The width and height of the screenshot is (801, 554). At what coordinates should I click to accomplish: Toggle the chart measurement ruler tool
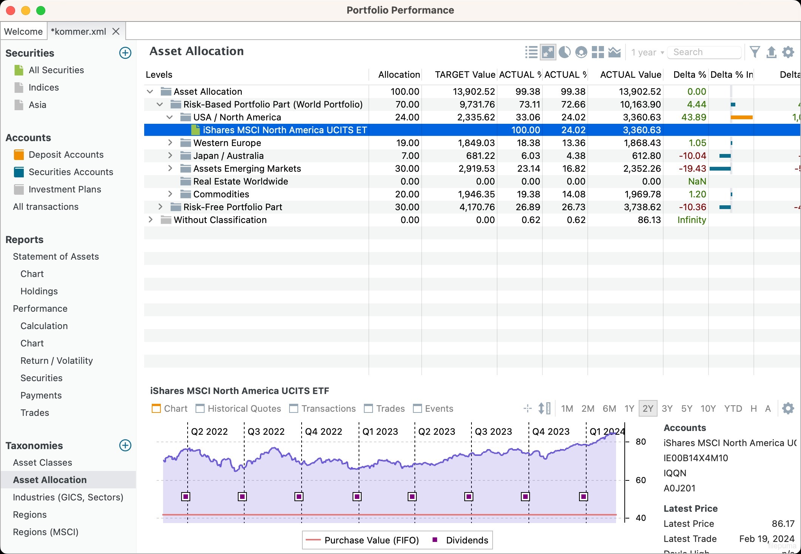coord(544,408)
